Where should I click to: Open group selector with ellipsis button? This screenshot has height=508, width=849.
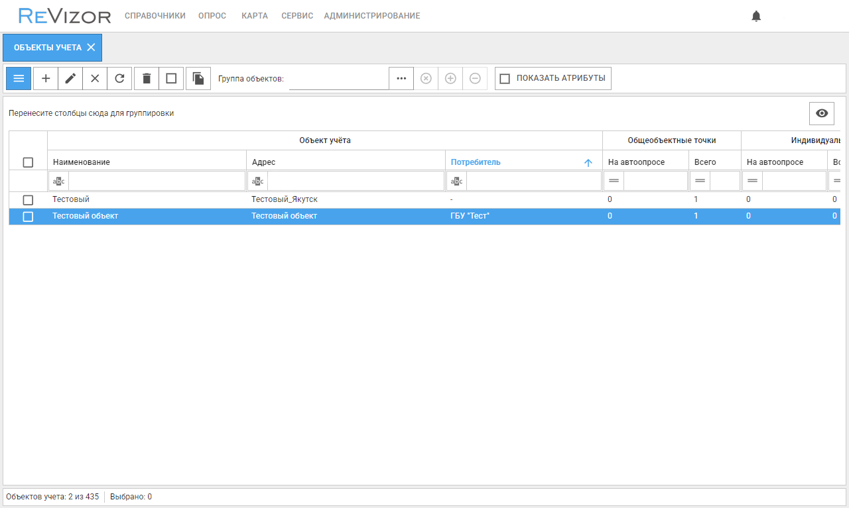coord(401,78)
